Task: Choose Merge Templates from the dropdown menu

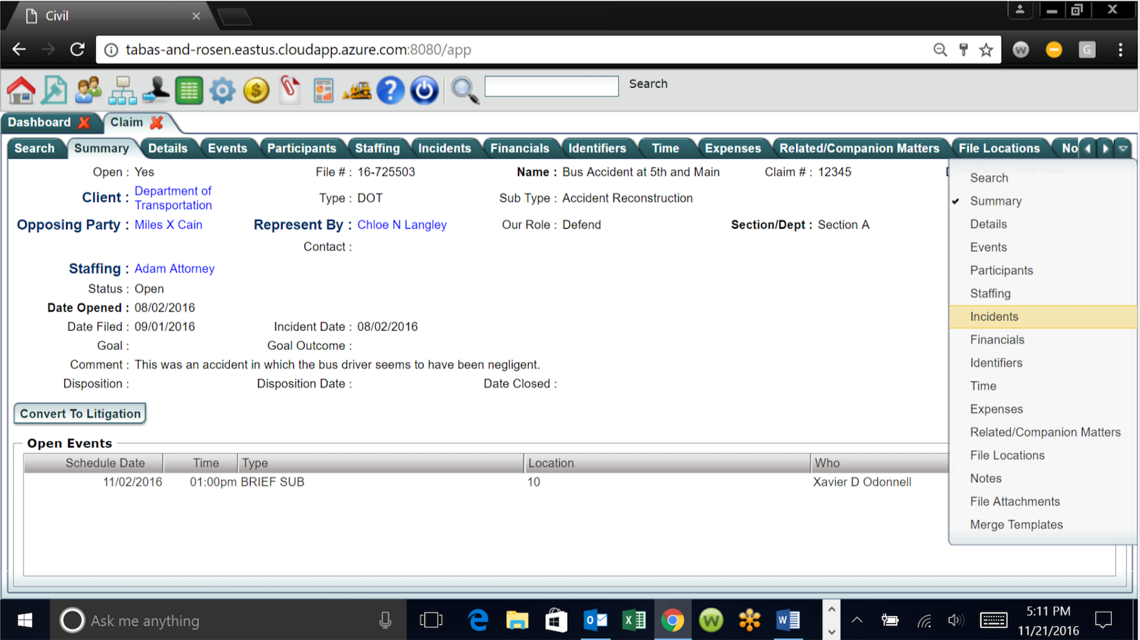Action: (x=1016, y=524)
